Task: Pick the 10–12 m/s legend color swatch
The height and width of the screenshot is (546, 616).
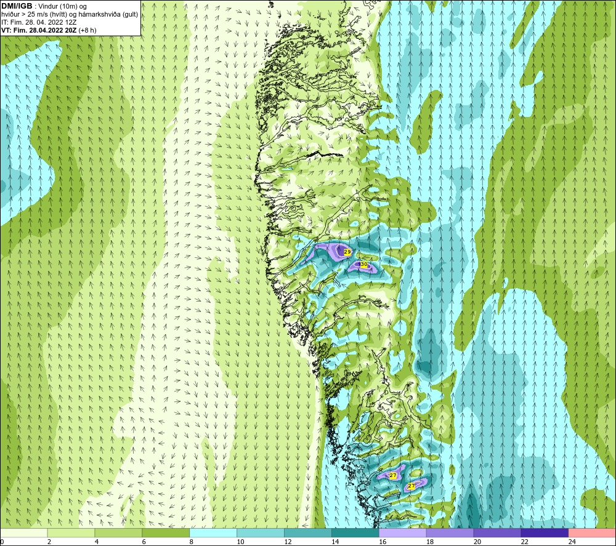Action: (x=261, y=532)
